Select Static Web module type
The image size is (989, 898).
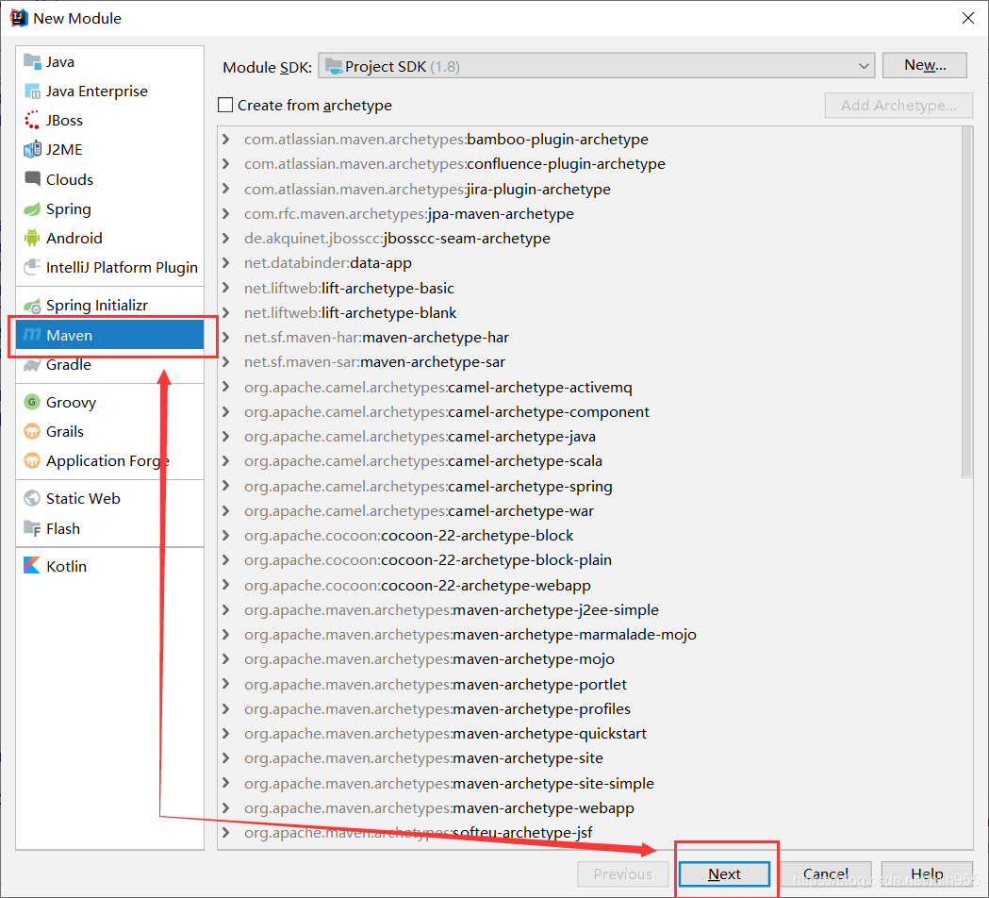pos(109,499)
